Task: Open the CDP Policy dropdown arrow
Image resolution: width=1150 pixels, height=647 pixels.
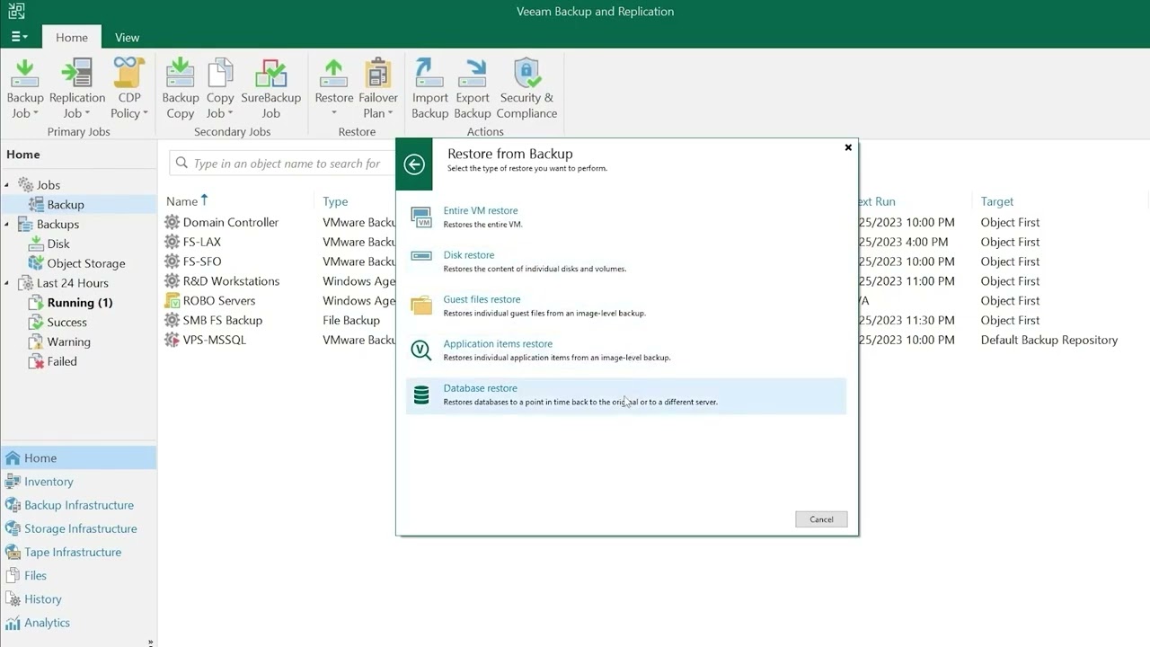Action: tap(146, 113)
